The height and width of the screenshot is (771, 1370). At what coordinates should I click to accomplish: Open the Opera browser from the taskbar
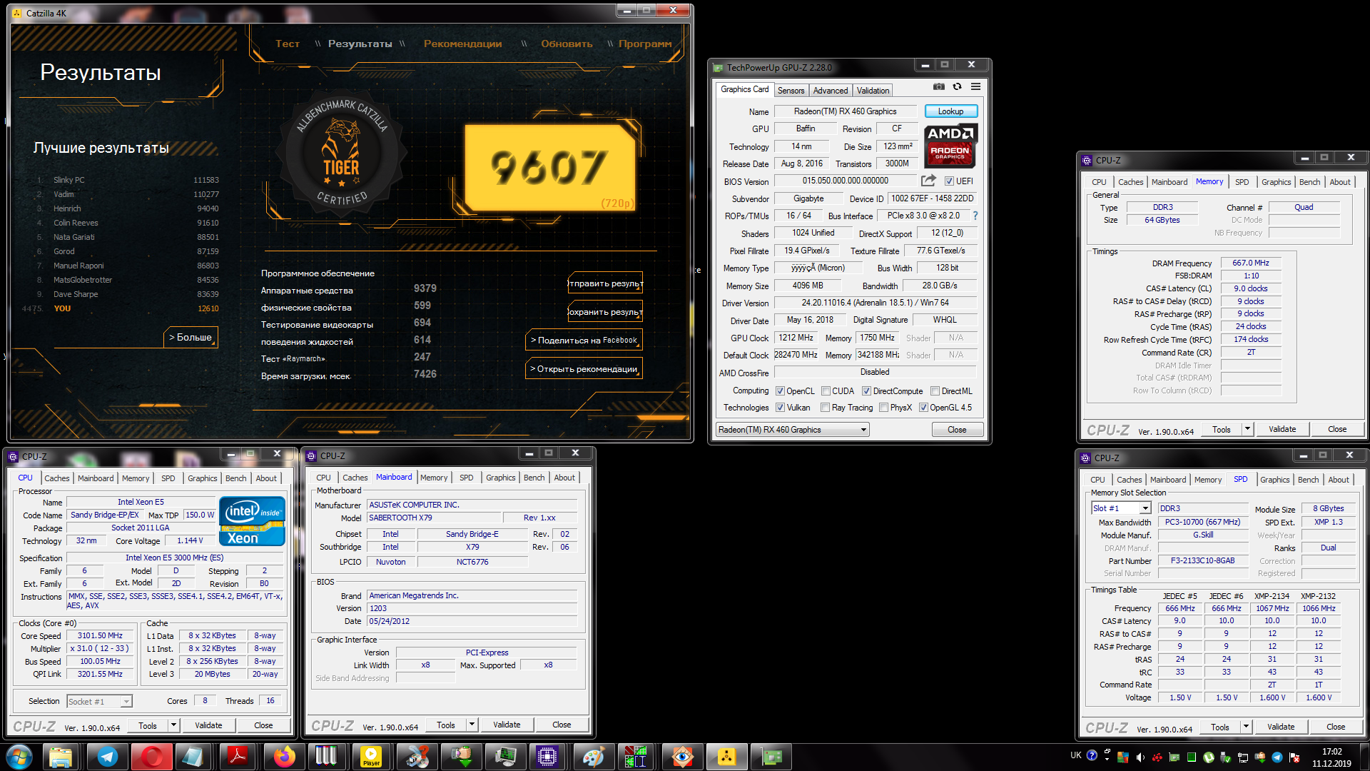(x=151, y=757)
